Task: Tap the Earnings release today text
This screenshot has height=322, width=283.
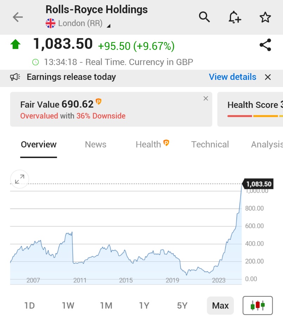Action: click(x=71, y=77)
